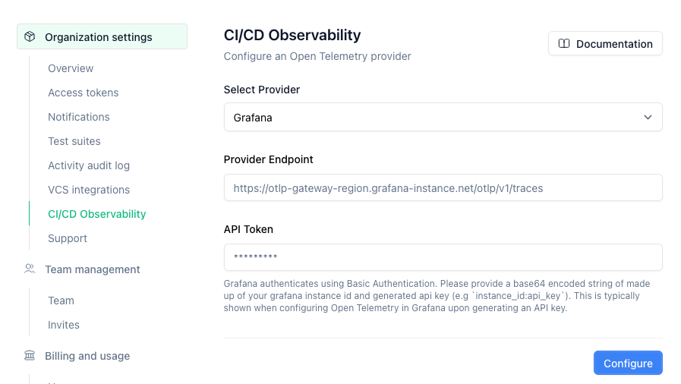Go to the Invites page
Screen dimensions: 681x384
click(64, 325)
